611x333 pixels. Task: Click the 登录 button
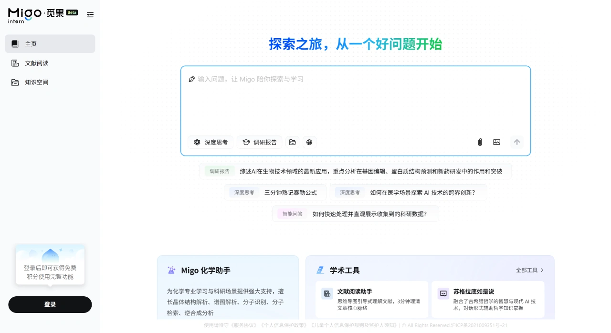click(x=50, y=304)
